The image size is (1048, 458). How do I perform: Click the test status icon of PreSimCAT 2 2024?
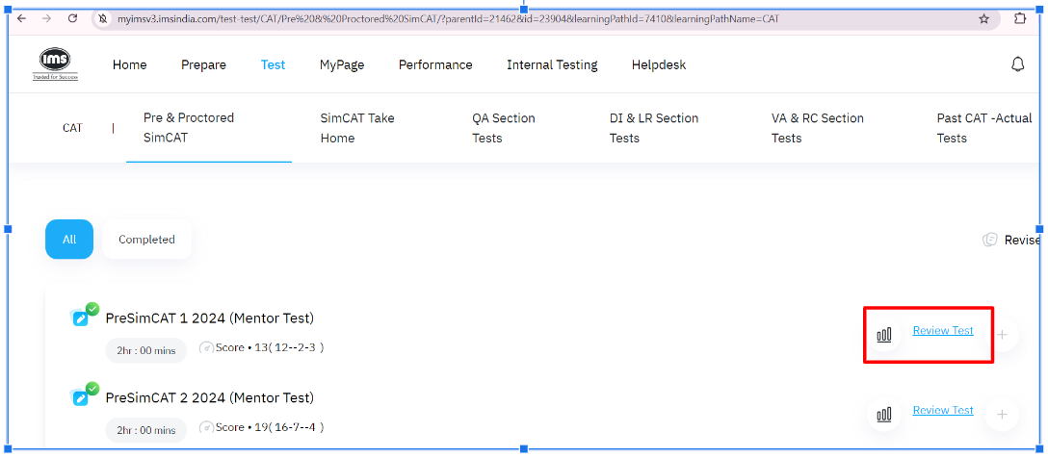[x=84, y=394]
